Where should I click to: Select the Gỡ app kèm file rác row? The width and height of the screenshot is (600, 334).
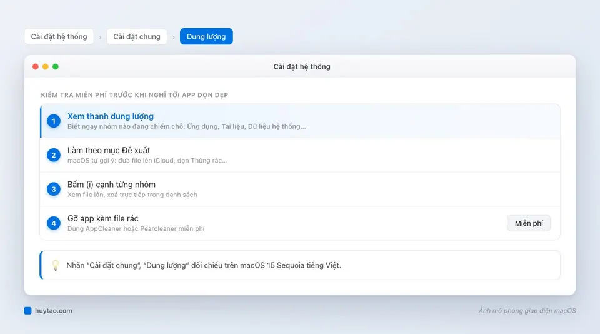300,223
